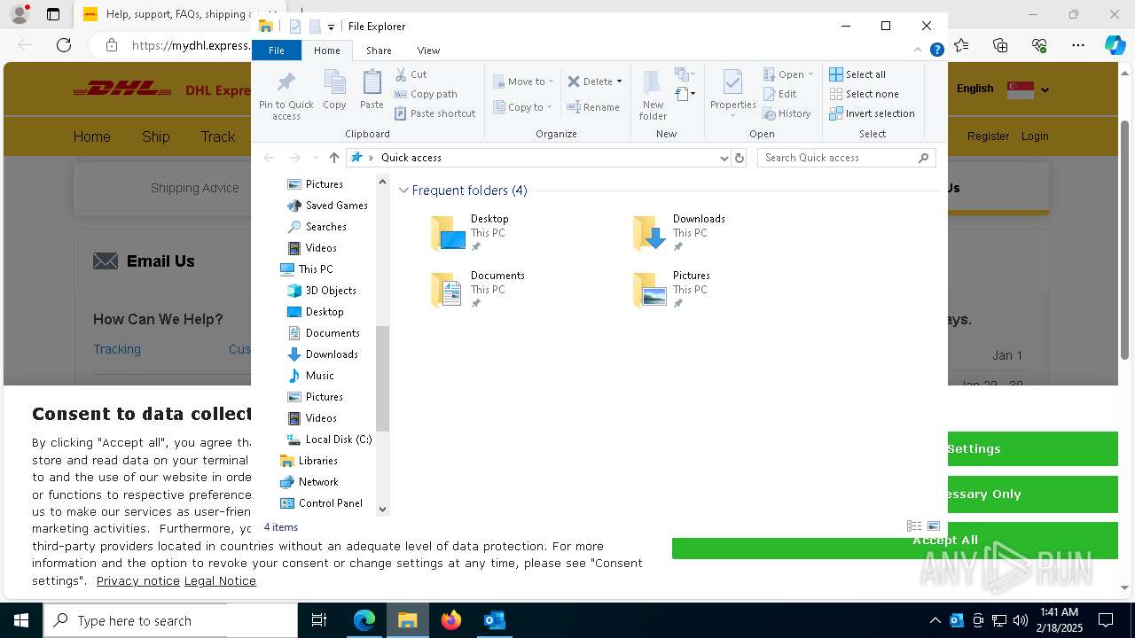The width and height of the screenshot is (1135, 638).
Task: Click Select all in the ribbon
Action: 857,74
